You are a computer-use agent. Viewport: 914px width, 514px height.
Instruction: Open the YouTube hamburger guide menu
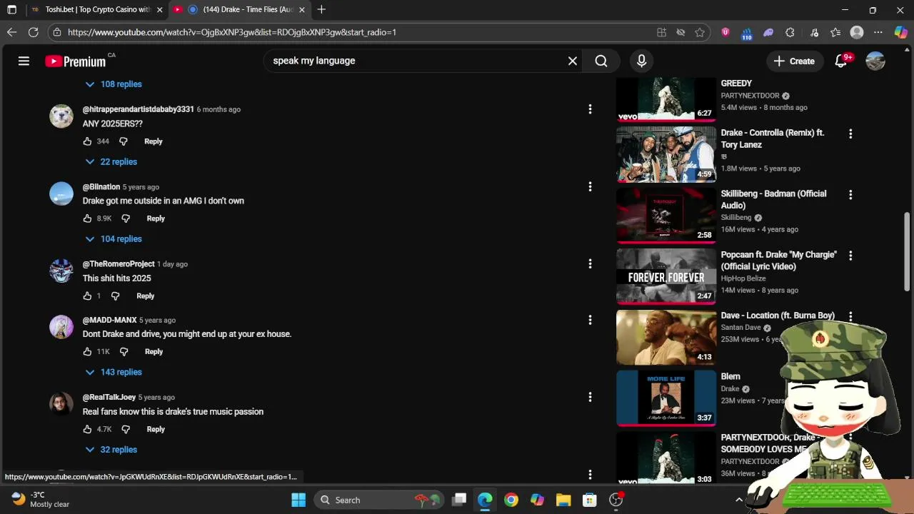[x=24, y=61]
